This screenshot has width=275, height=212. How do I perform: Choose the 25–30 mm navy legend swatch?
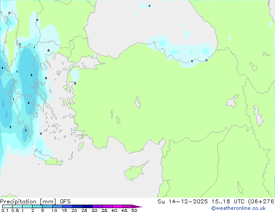tap(87, 206)
